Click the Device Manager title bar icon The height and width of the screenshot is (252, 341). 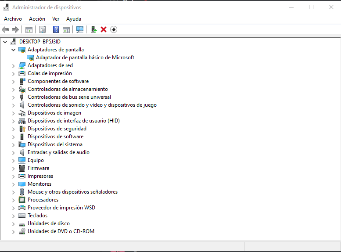(6, 7)
